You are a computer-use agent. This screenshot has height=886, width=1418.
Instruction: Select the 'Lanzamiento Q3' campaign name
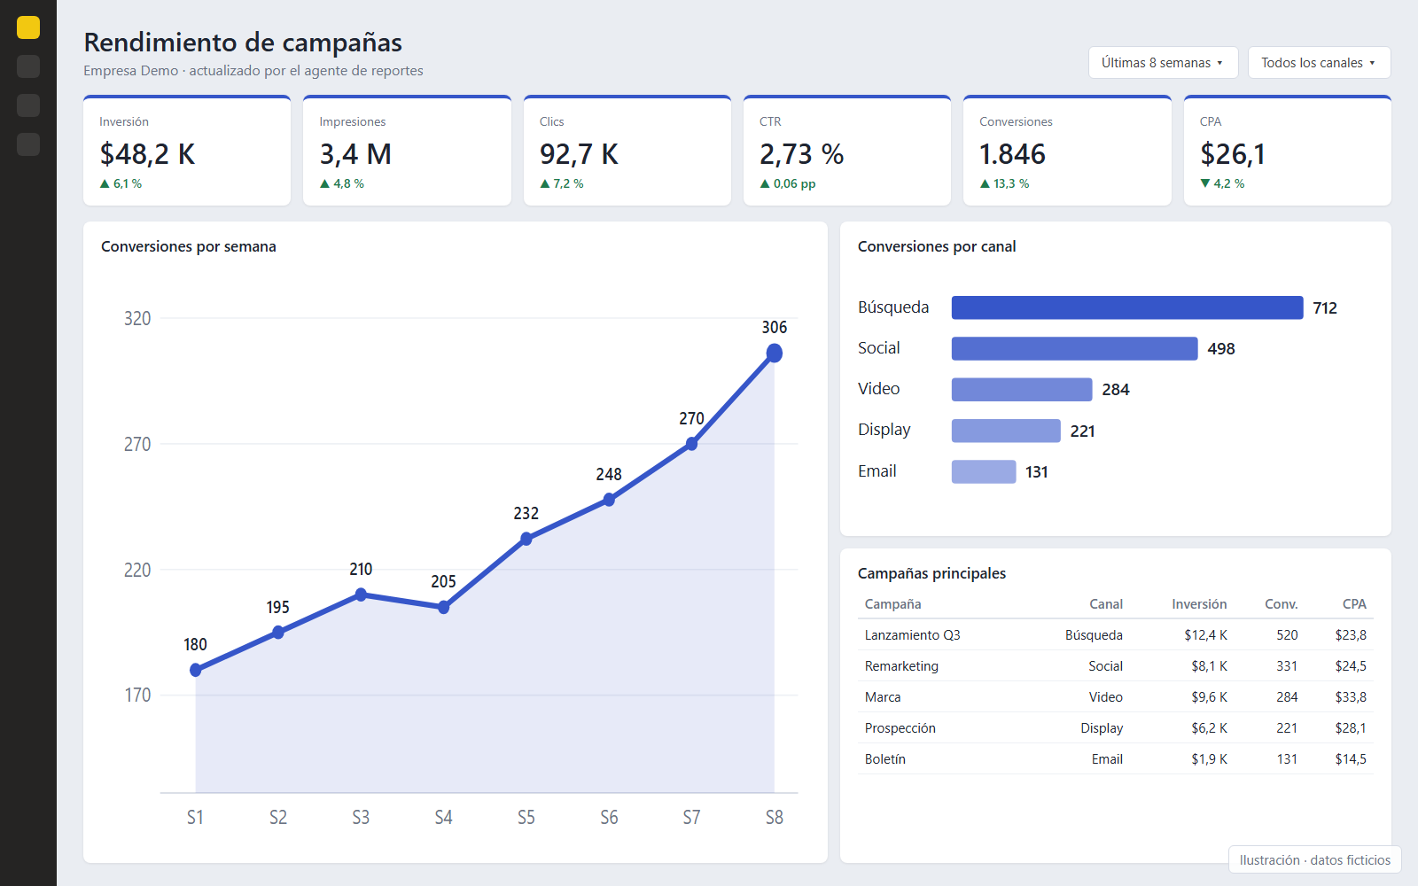(x=912, y=635)
